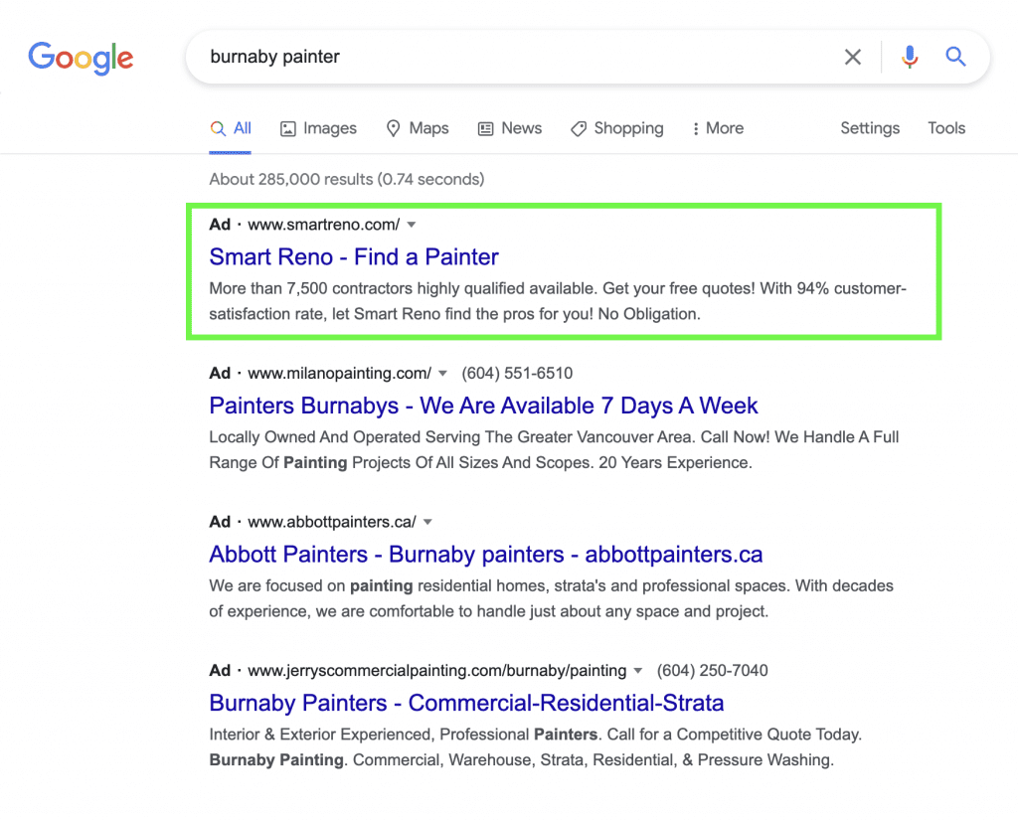The height and width of the screenshot is (820, 1018).
Task: Click the blue magnifying glass search icon
Action: click(x=955, y=58)
